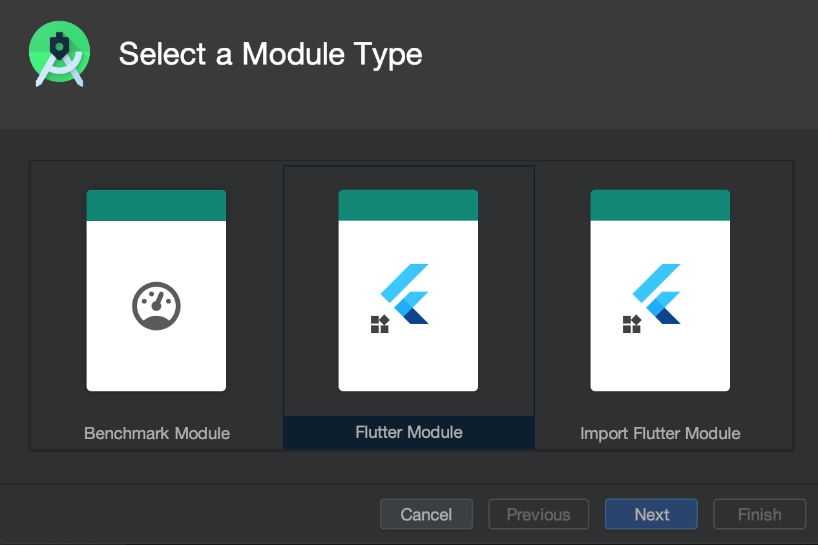Select the Benchmark Module gauge thumbnail
818x545 pixels.
click(156, 291)
